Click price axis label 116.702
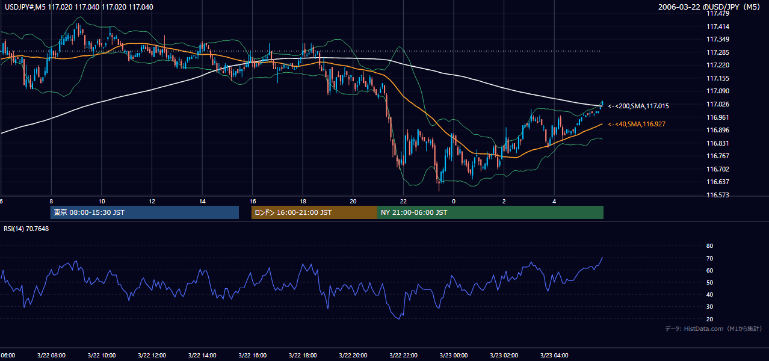Image resolution: width=769 pixels, height=361 pixels. [717, 169]
